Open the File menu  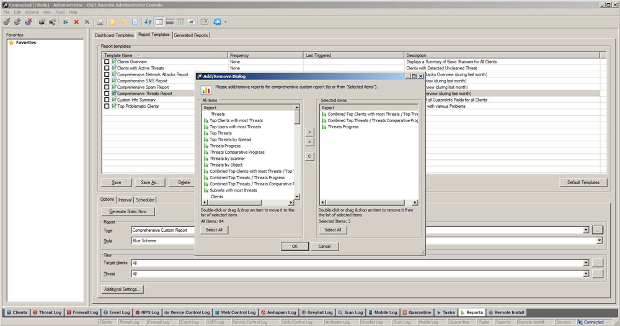click(x=7, y=12)
